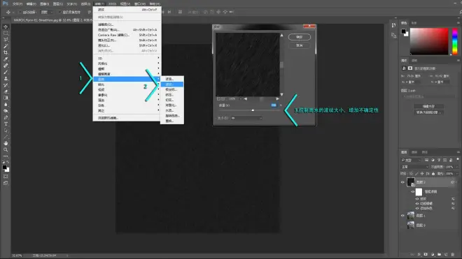Screen dimensions: 462x259
Task: Select the Eyedropper tool
Action: (x=6, y=59)
